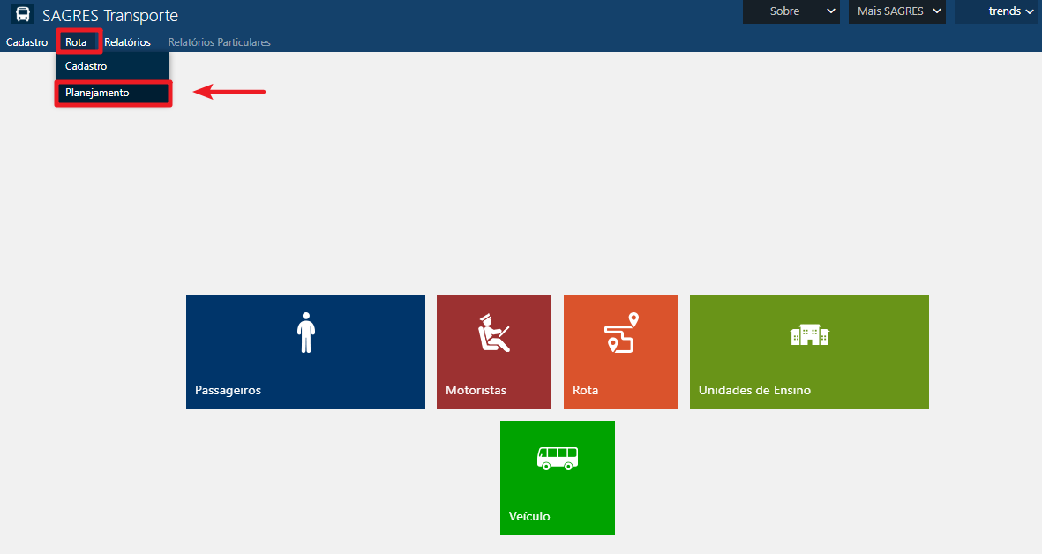This screenshot has height=554, width=1042.
Task: Click the route map pin icon
Action: pyautogui.click(x=620, y=333)
